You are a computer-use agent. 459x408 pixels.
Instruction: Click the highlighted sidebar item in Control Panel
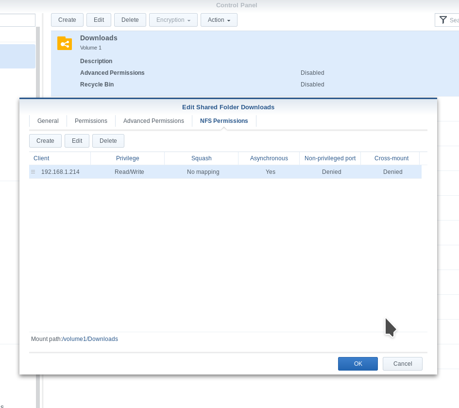(x=17, y=56)
